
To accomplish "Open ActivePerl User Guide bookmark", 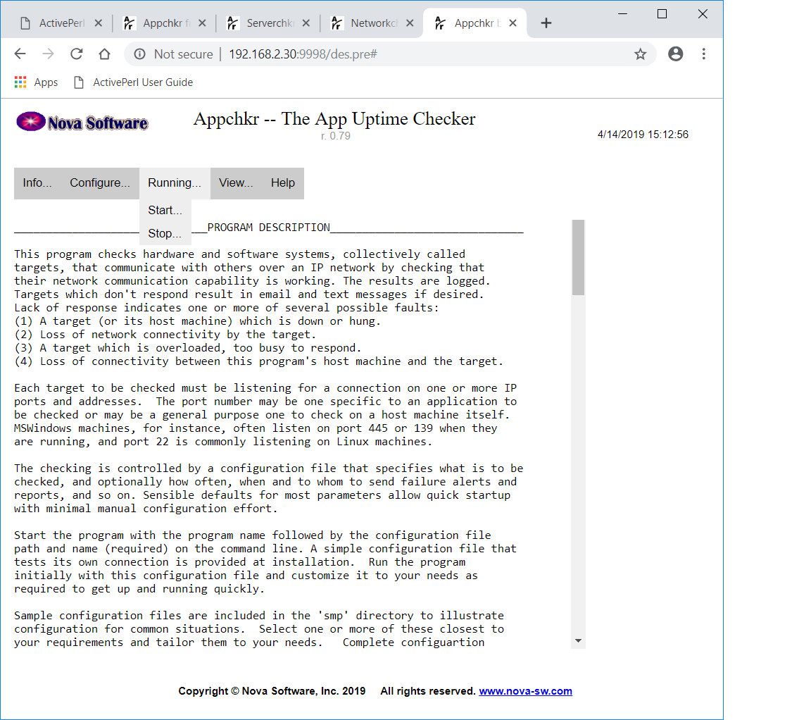I will click(x=134, y=82).
